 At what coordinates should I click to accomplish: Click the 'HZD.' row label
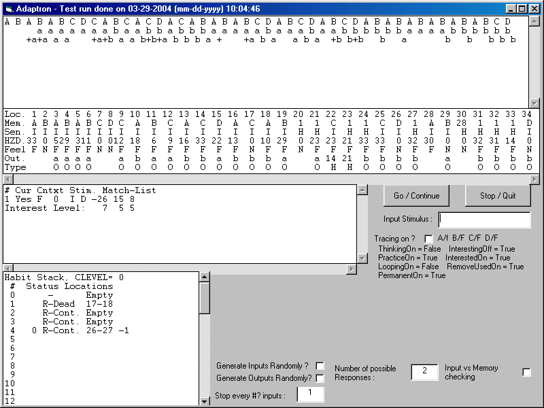pos(15,141)
